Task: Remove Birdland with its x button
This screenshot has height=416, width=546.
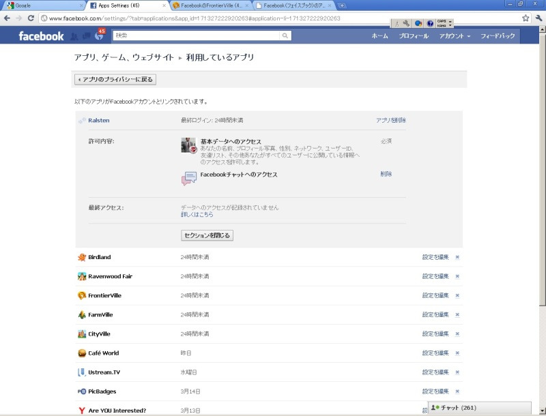Action: point(457,257)
